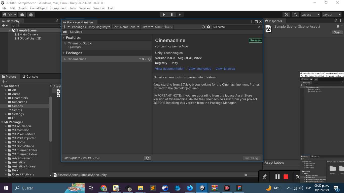Open the Services menu
This screenshot has height=193, width=344.
85,8
